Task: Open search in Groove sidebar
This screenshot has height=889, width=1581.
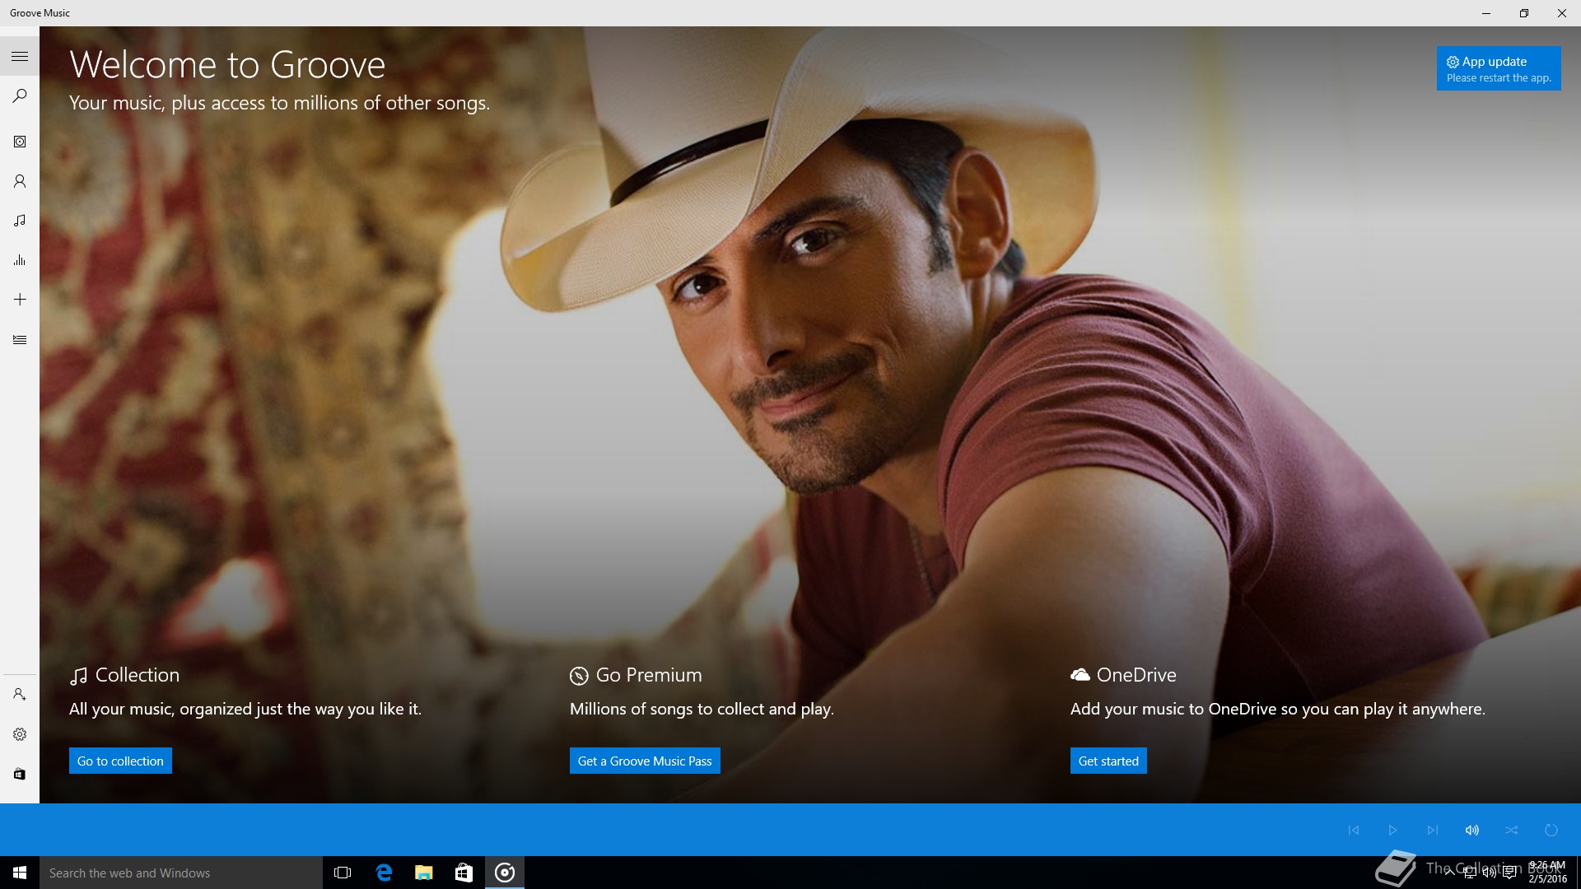Action: [x=20, y=95]
